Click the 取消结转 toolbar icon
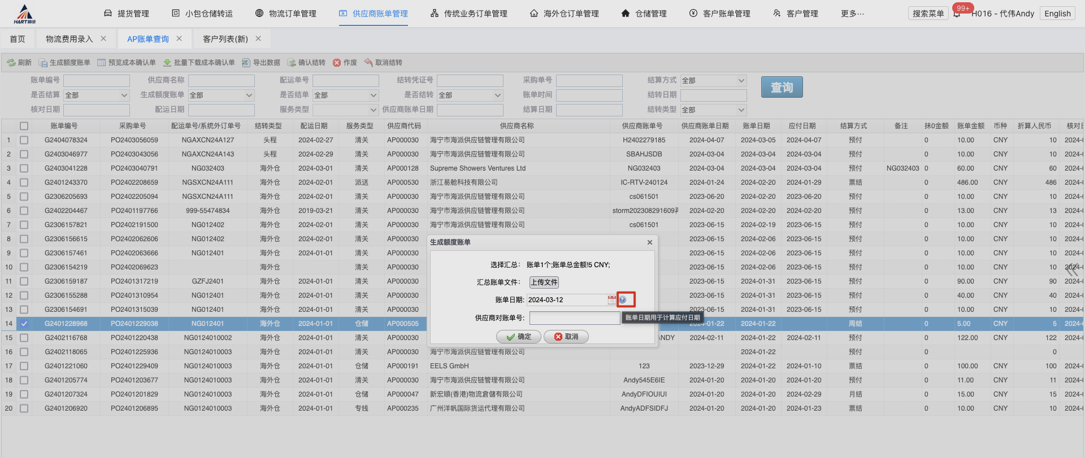This screenshot has width=1085, height=457. [368, 63]
